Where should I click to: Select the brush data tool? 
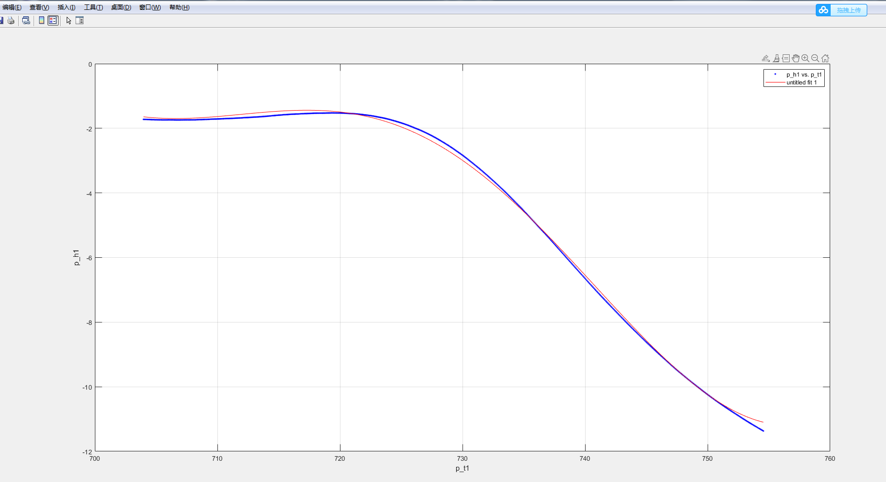776,58
